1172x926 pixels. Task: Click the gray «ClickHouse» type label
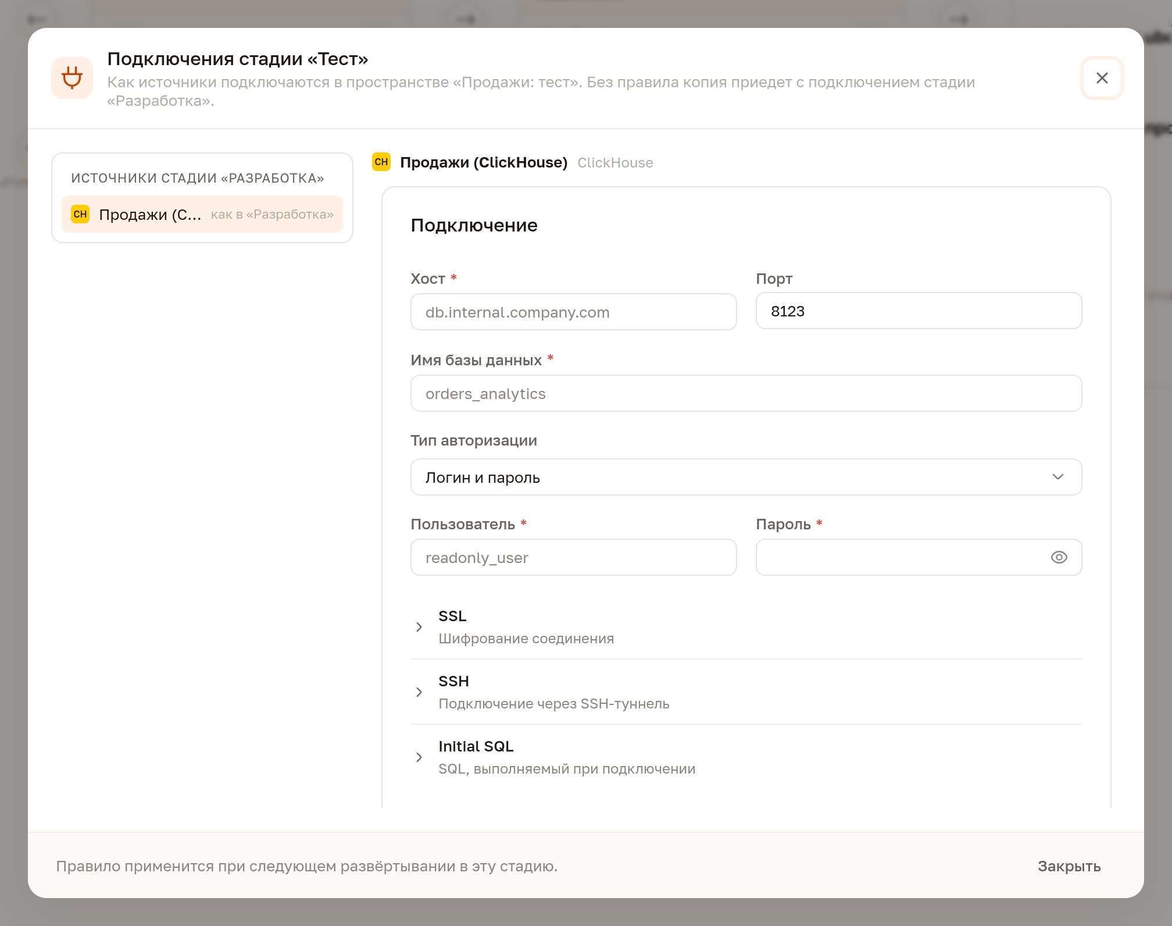(x=615, y=163)
